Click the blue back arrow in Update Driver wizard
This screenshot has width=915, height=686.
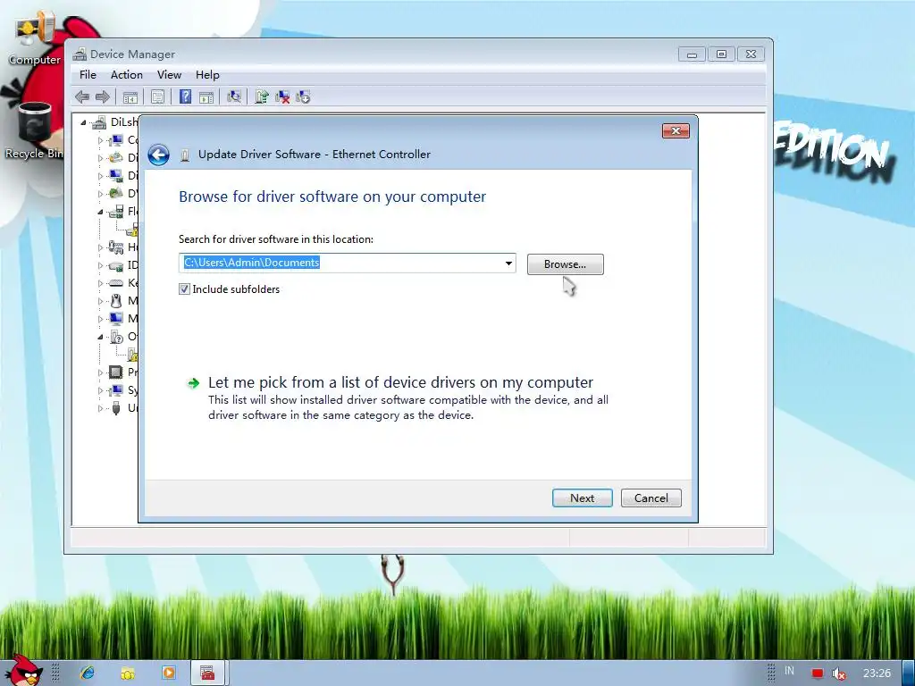[158, 155]
